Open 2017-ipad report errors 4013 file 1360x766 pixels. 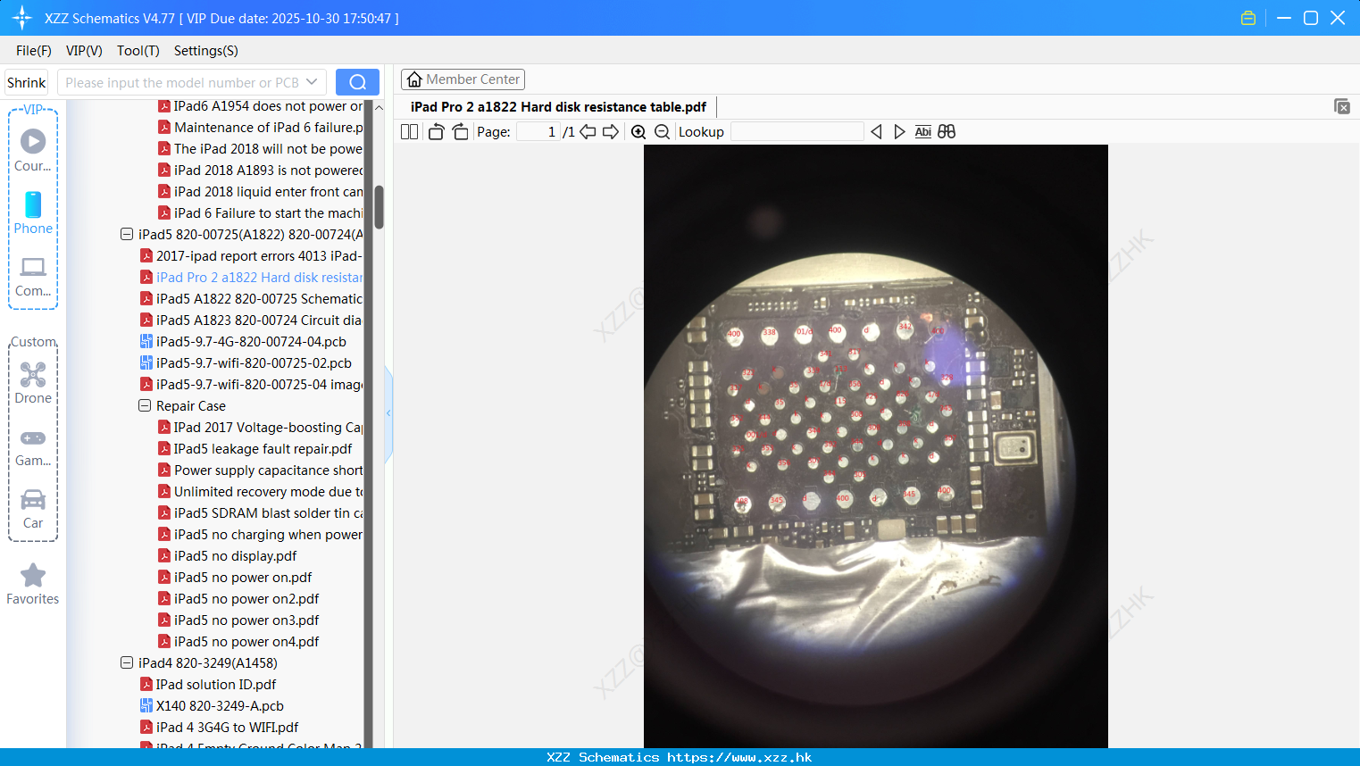[251, 255]
